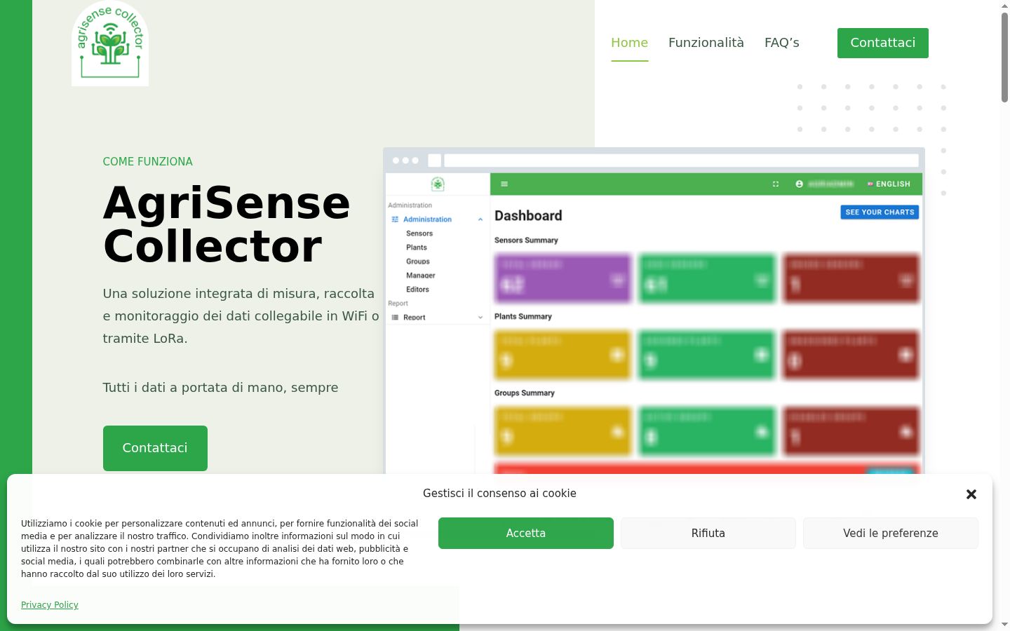Click the Contattaci button below the tagline
The width and height of the screenshot is (1010, 631).
[x=155, y=448]
